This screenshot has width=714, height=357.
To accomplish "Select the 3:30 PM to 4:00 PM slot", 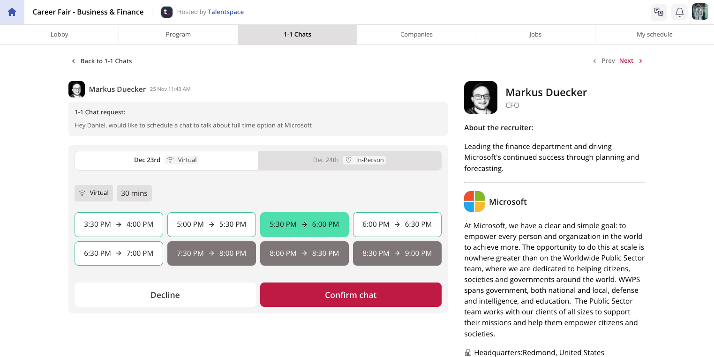I will [119, 224].
